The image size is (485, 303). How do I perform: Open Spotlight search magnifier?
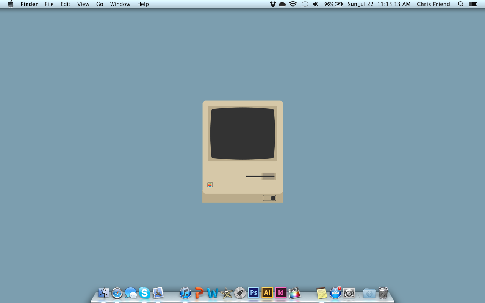(461, 4)
